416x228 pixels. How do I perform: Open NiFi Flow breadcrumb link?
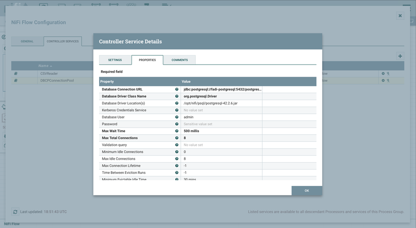tap(12, 224)
